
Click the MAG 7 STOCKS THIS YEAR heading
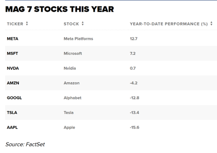pyautogui.click(x=60, y=9)
